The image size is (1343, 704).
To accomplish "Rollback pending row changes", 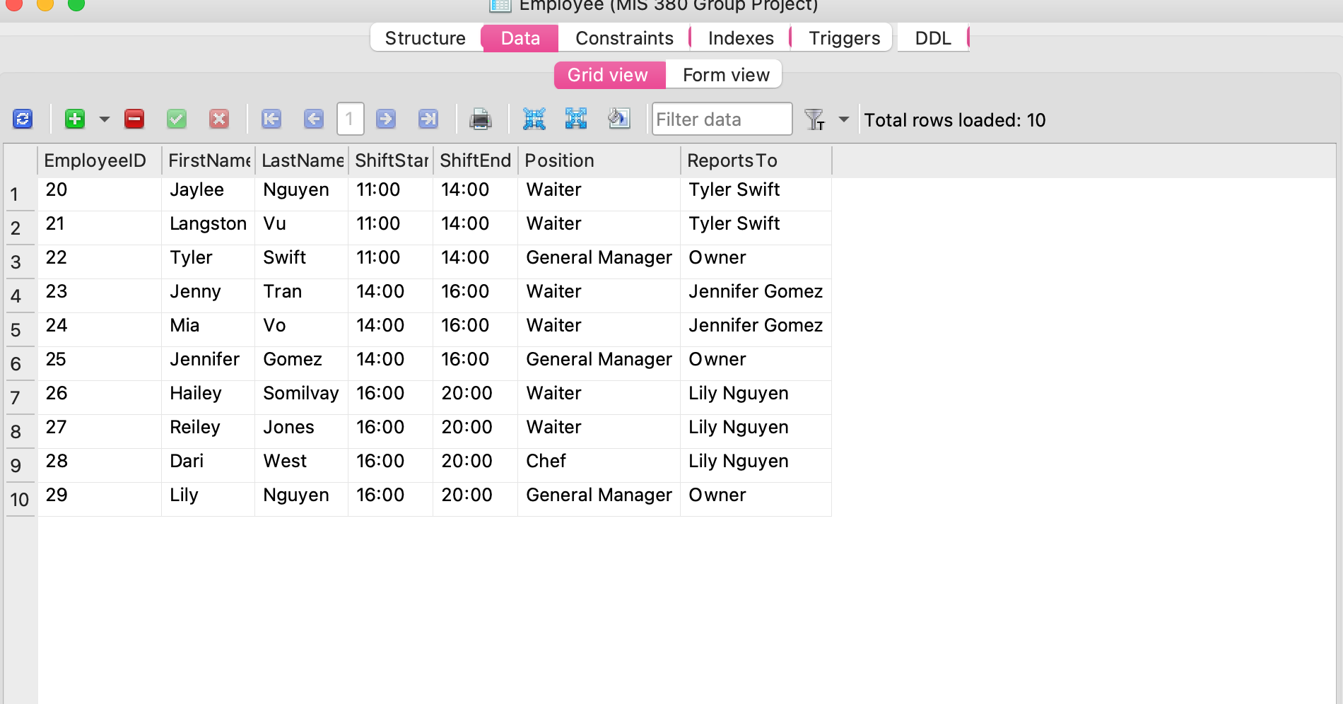I will [x=219, y=119].
